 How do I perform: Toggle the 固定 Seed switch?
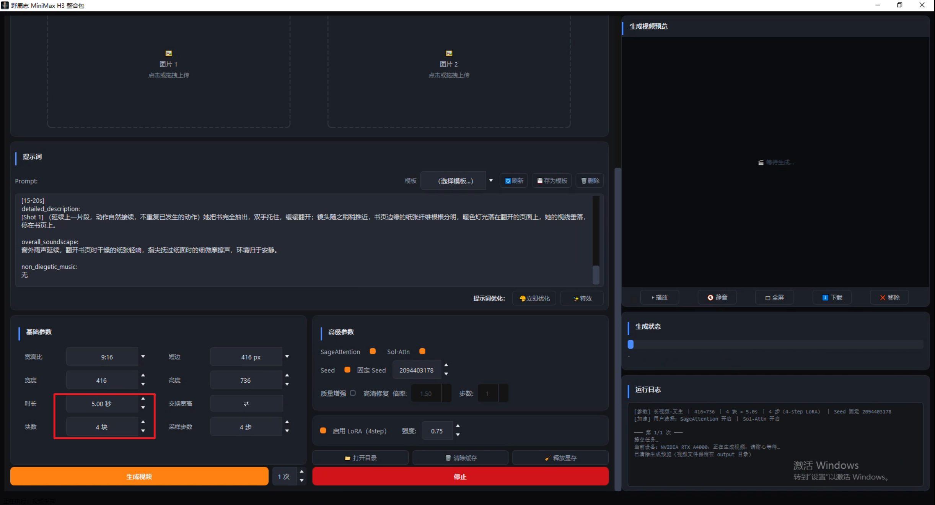pos(347,370)
